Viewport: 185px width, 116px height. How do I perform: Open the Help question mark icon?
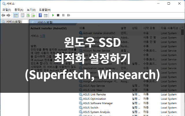pos(40,15)
